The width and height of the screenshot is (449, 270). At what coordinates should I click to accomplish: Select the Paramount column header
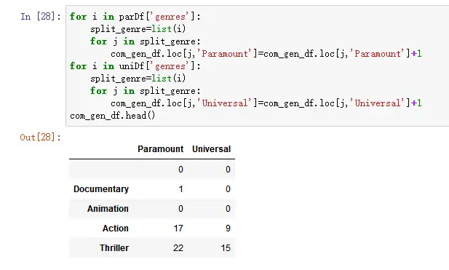click(160, 149)
